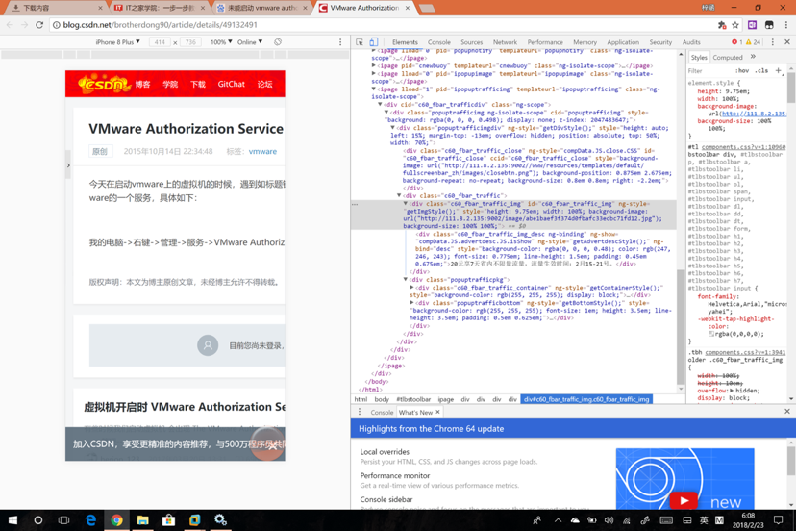Open File Explorer from the taskbar
The image size is (796, 531).
tap(142, 520)
